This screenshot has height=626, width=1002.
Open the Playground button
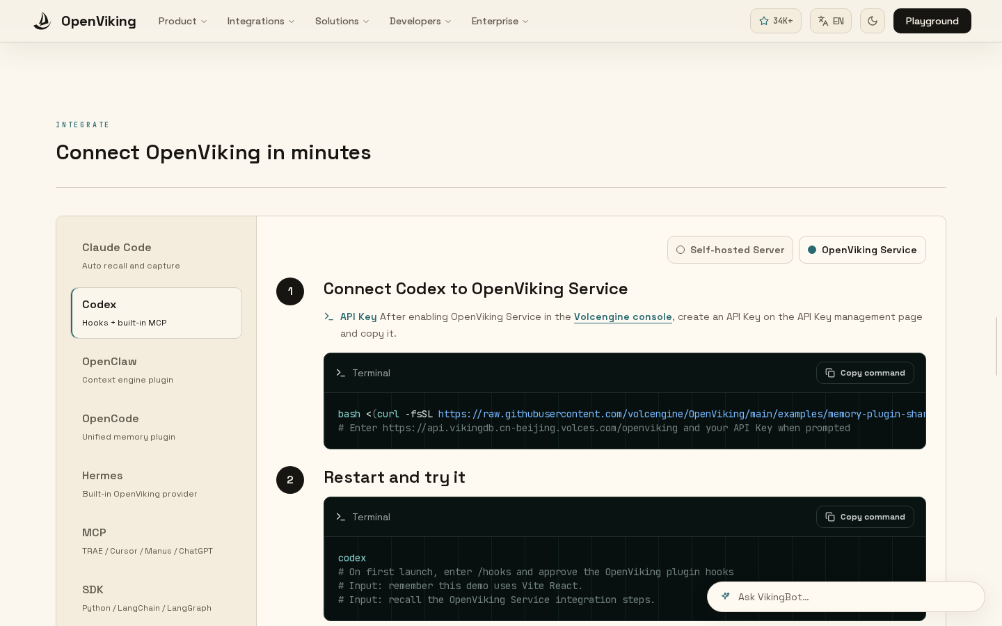click(x=932, y=21)
